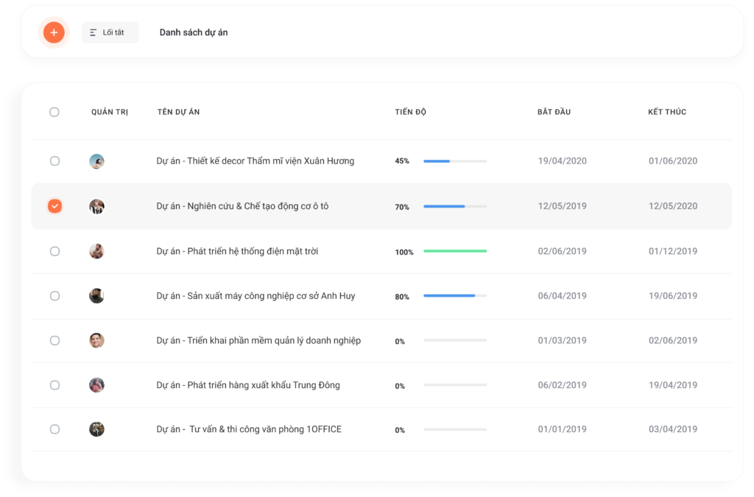Click the orange plus add-project button

point(54,32)
